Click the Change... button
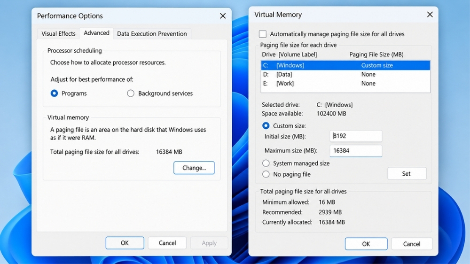Viewport: 470px width, 264px height. [x=194, y=168]
